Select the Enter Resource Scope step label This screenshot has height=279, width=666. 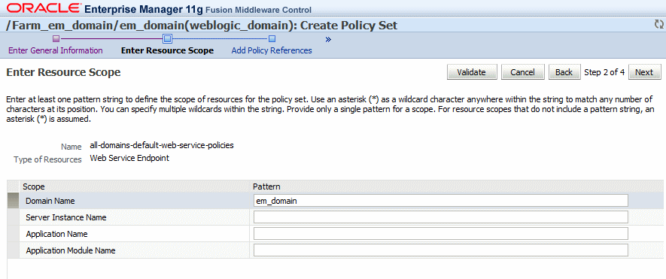[x=167, y=50]
